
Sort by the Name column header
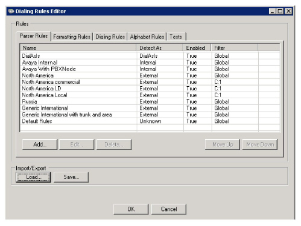click(78, 48)
